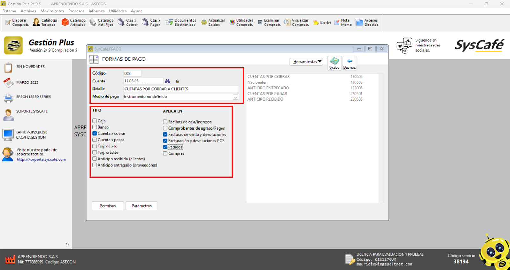
Task: Click the padlock icon next to Cuenta
Action: (x=178, y=81)
